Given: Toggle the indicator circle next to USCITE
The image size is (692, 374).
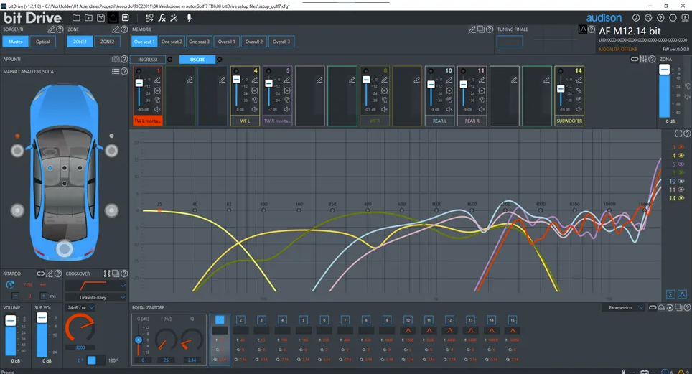Looking at the screenshot, I should point(220,59).
